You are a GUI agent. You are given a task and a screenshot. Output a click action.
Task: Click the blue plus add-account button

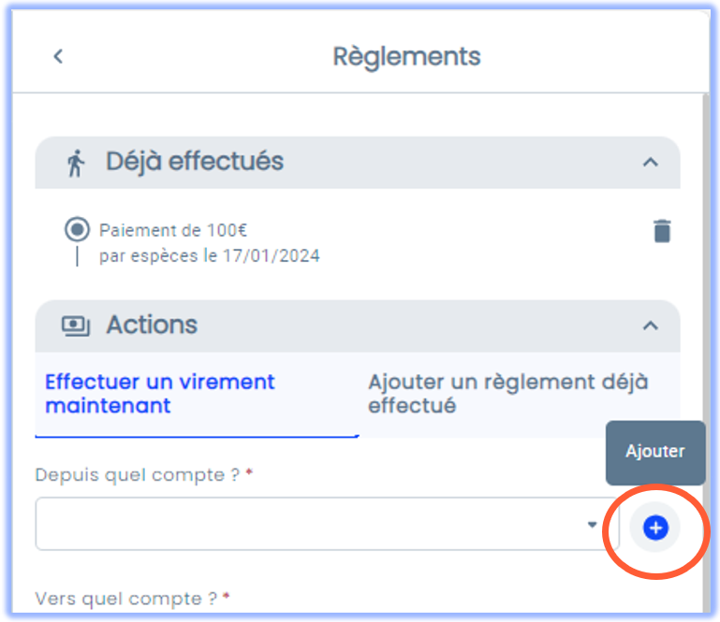[655, 528]
